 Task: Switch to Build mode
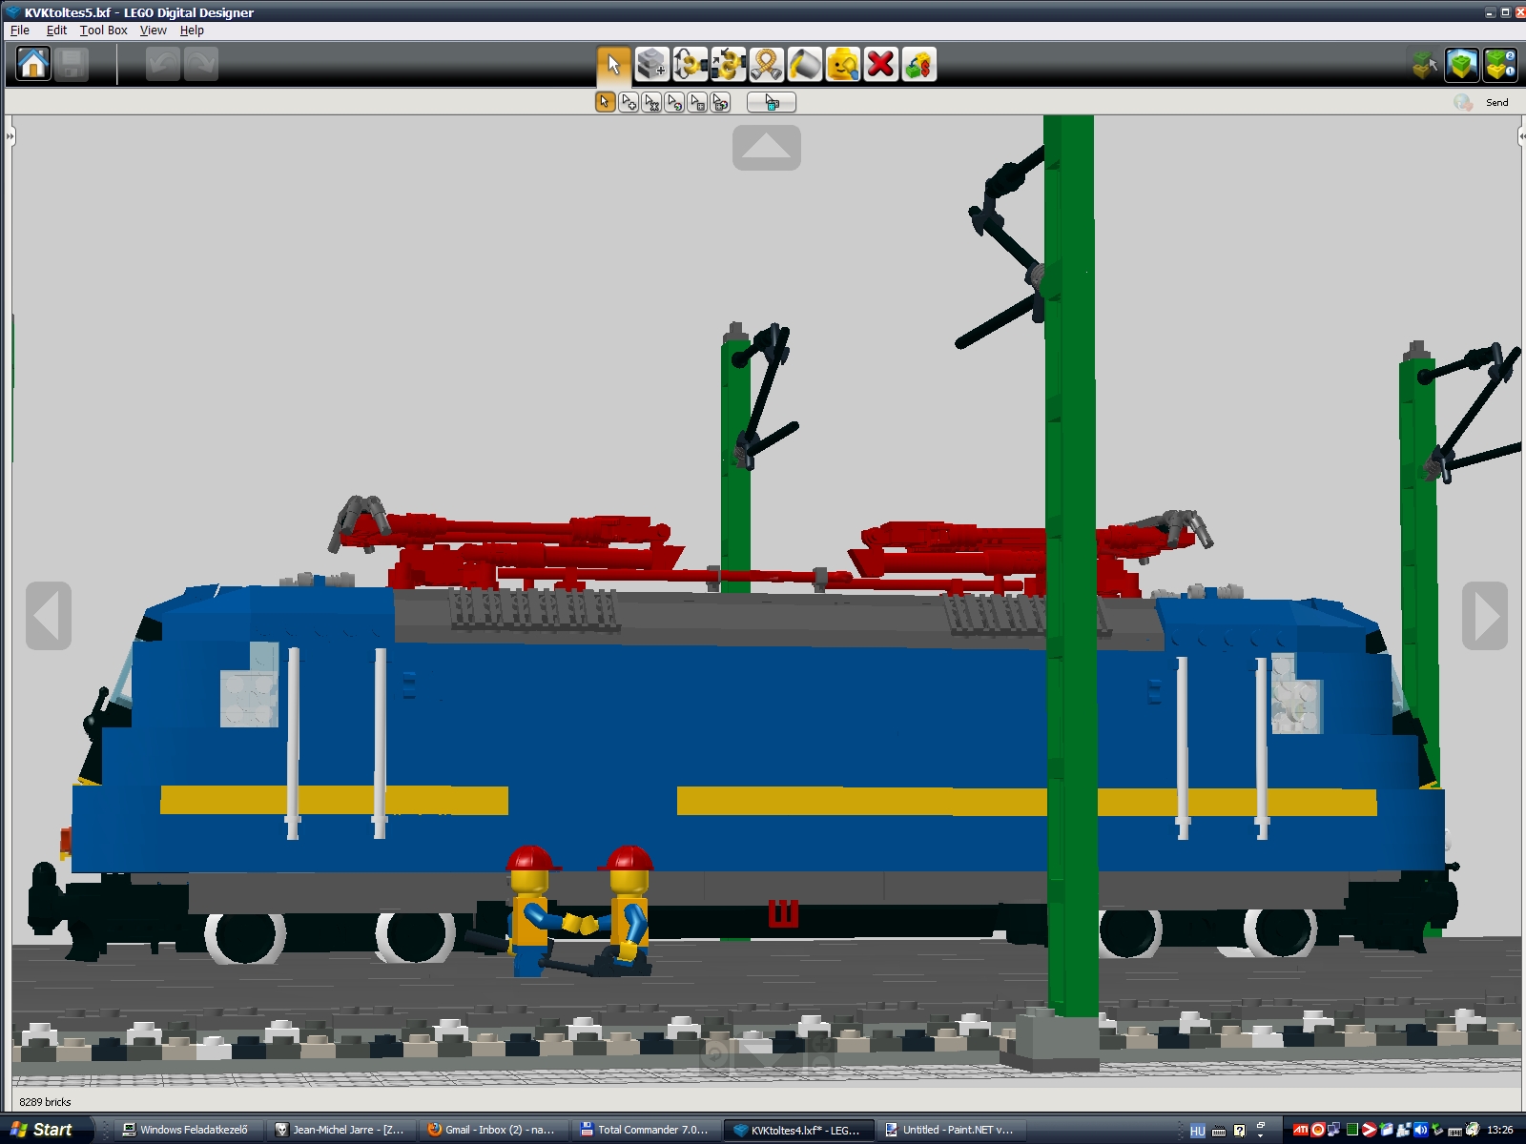tap(1425, 64)
